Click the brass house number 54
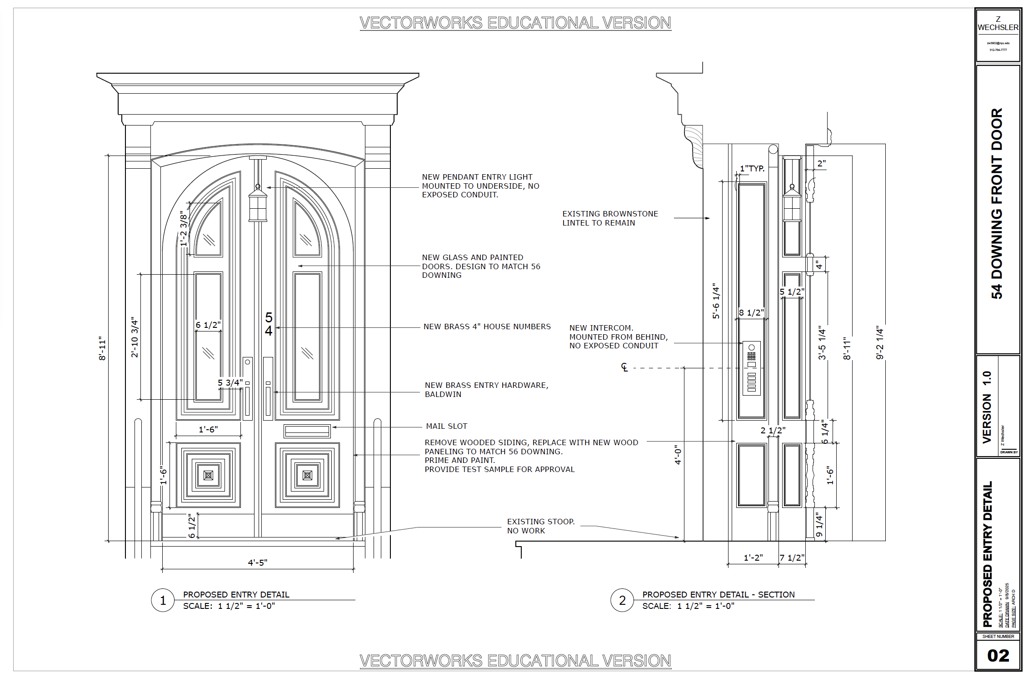 [x=269, y=324]
